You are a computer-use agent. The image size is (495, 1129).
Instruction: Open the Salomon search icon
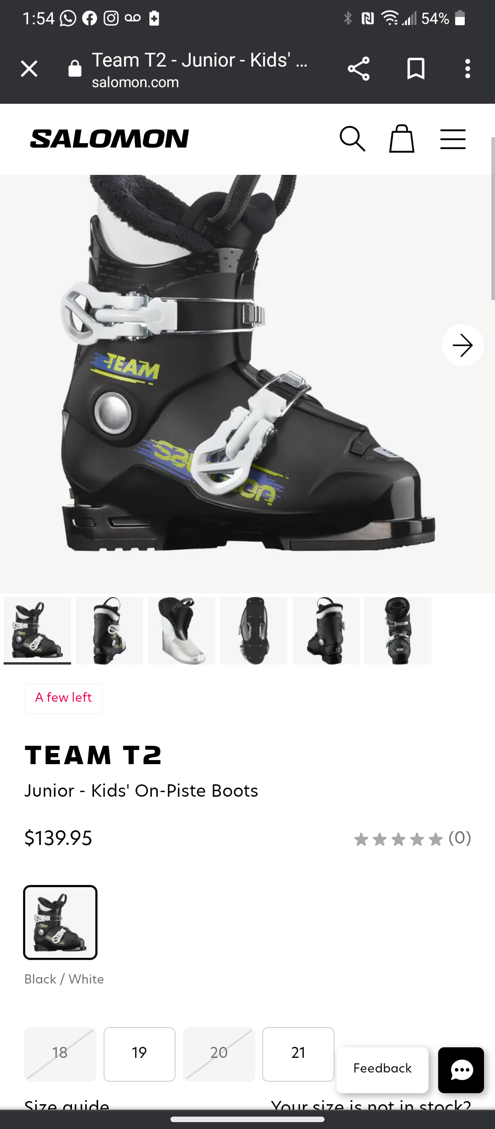352,139
